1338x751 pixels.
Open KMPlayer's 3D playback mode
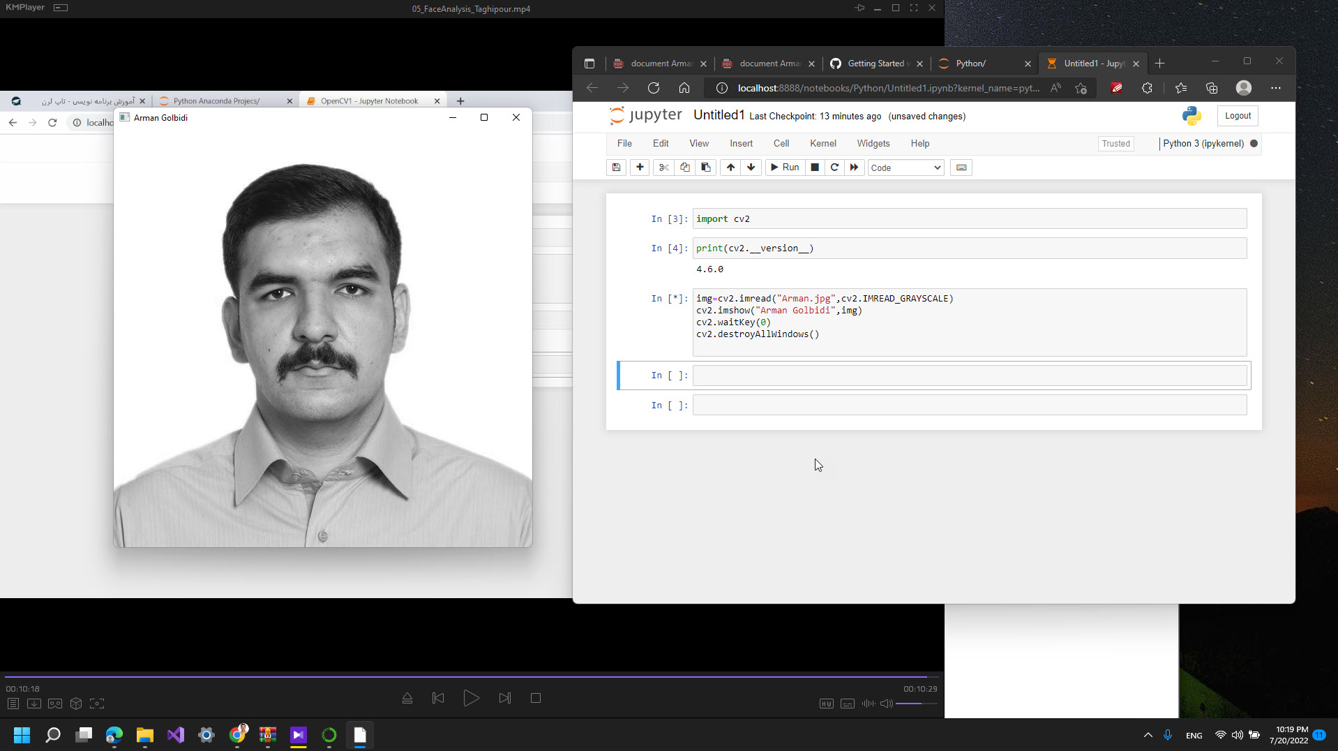pyautogui.click(x=75, y=704)
